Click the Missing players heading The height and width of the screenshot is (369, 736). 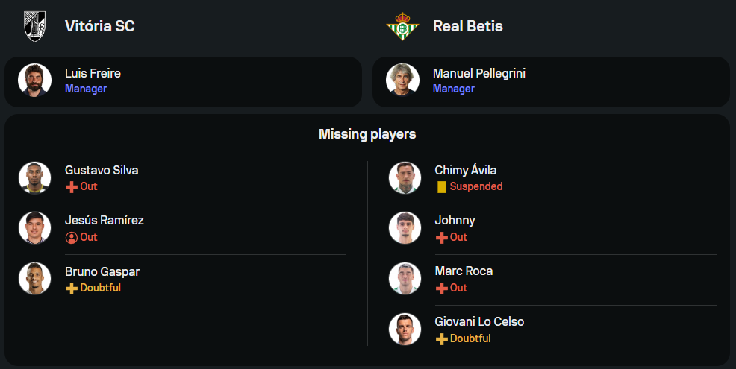click(367, 134)
